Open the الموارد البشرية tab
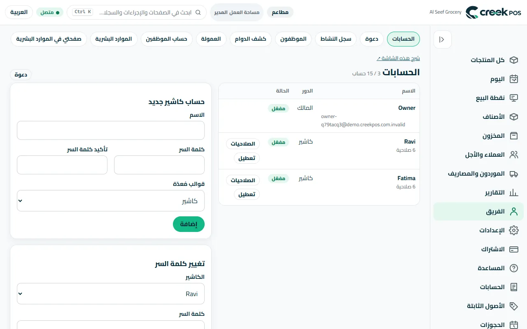Viewport: 527px width, 329px height. point(114,39)
